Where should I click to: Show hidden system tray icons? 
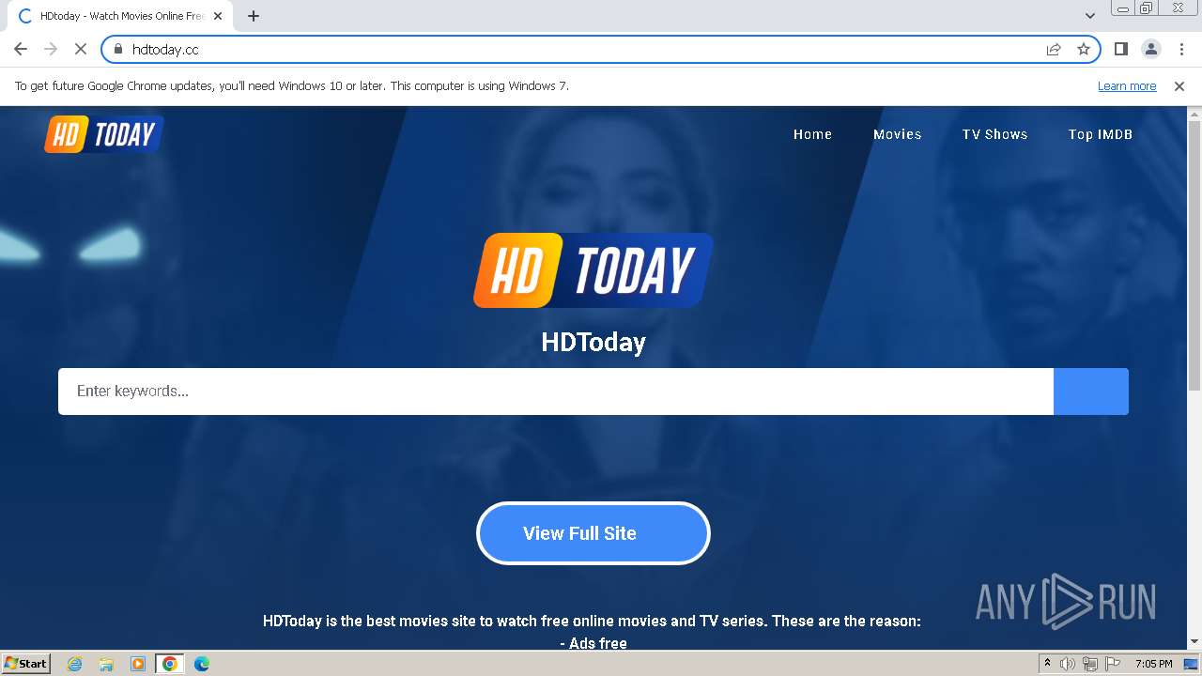pos(1047,664)
